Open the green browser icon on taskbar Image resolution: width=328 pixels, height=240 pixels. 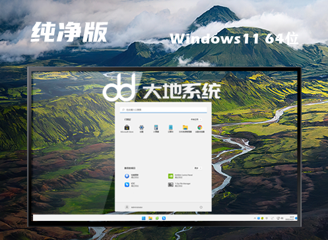coord(157,218)
